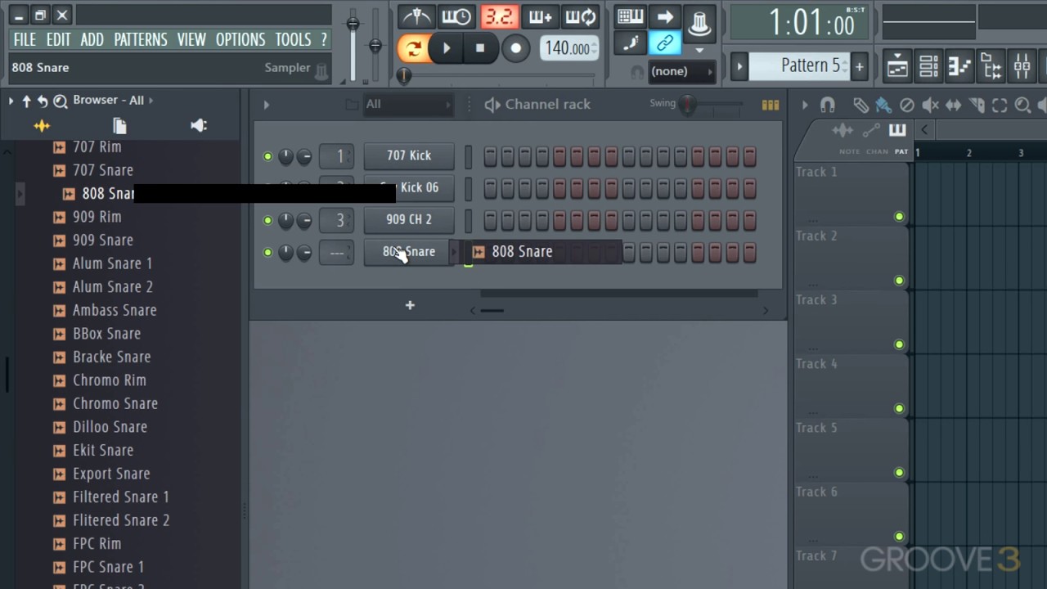The height and width of the screenshot is (589, 1047).
Task: Toggle the overdub recording icon
Action: (541, 17)
